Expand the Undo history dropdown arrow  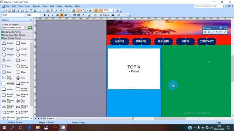point(64,11)
